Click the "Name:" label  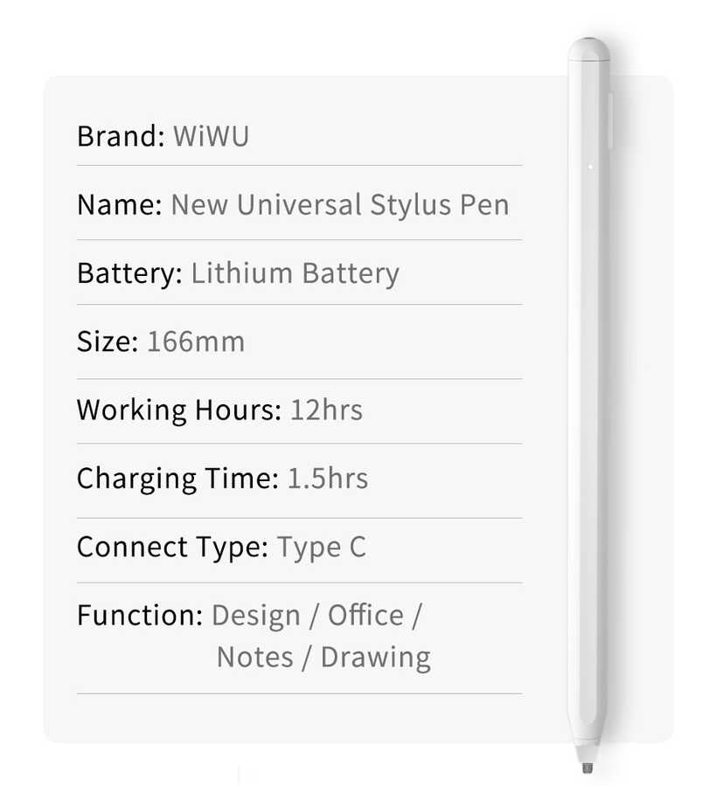point(120,205)
